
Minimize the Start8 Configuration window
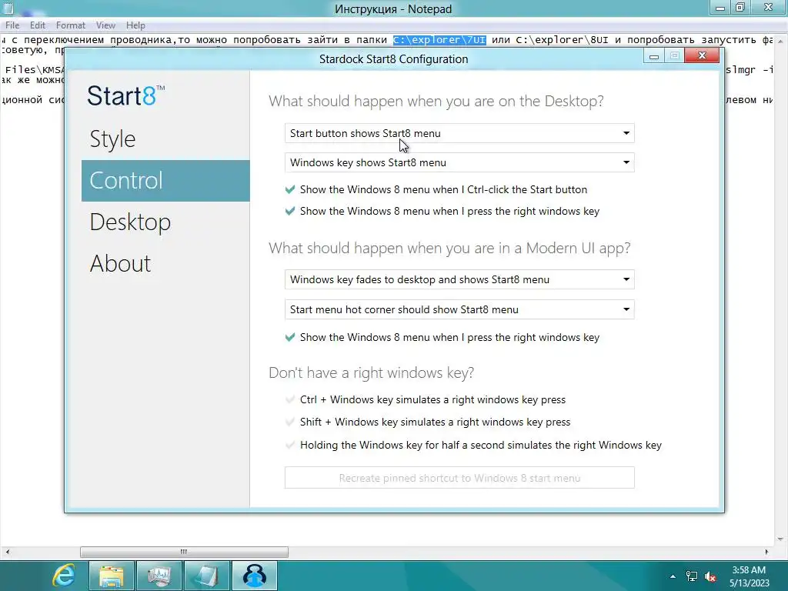pos(654,55)
